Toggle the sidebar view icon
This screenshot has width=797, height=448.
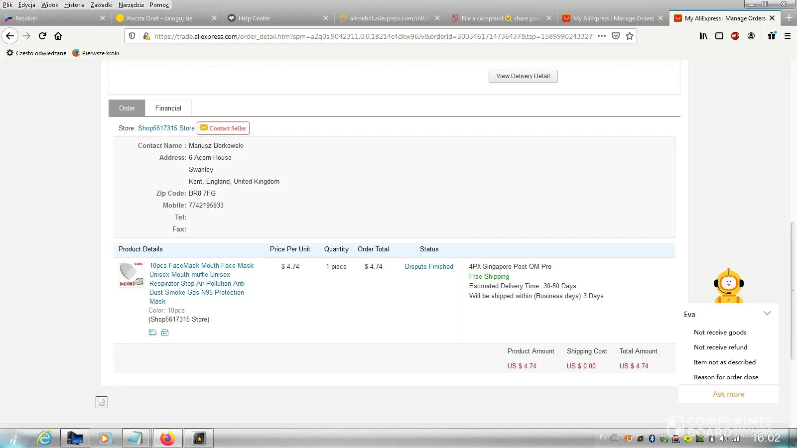(719, 36)
